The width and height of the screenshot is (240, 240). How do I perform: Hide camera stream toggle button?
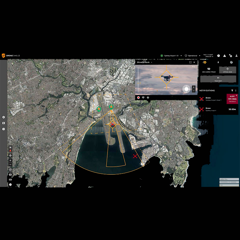tap(209, 70)
